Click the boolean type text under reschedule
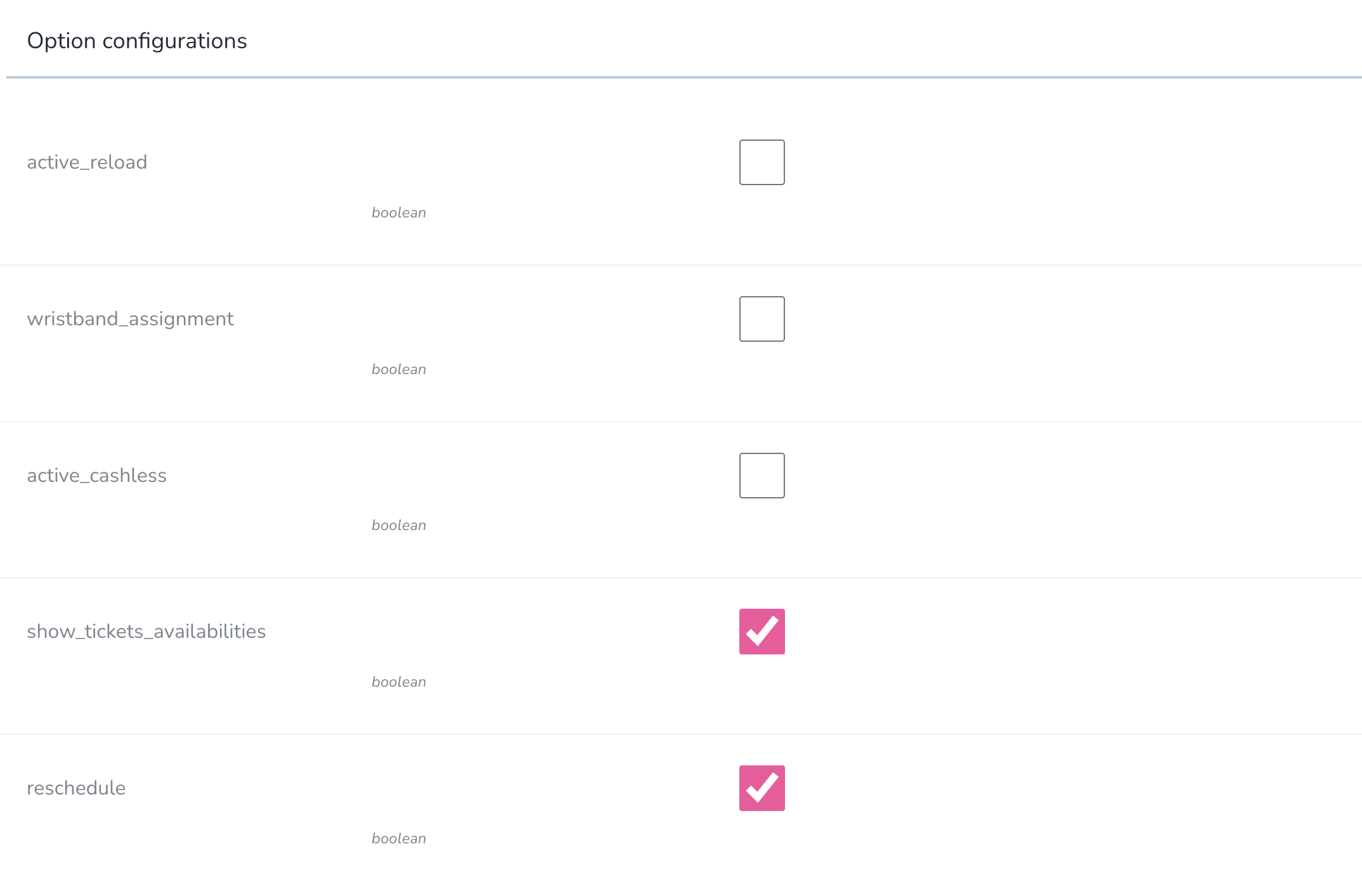 click(398, 839)
